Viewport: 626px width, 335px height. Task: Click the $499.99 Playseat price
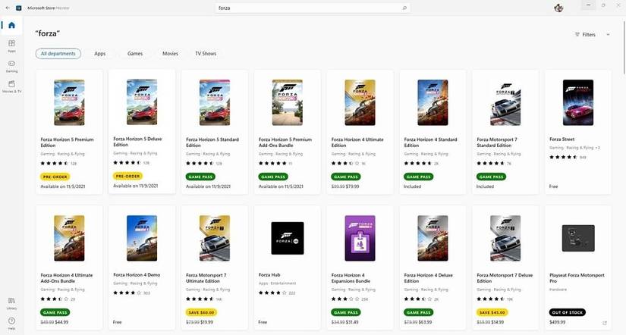pos(558,322)
